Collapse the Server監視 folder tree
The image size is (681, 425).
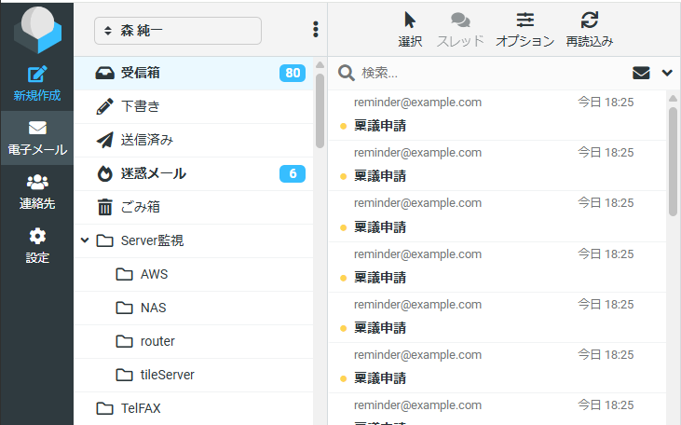[85, 240]
